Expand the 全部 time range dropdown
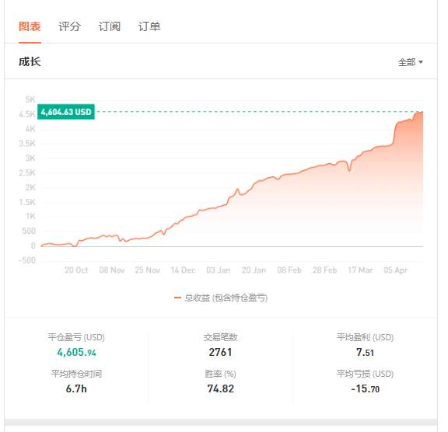This screenshot has width=448, height=432. point(411,62)
